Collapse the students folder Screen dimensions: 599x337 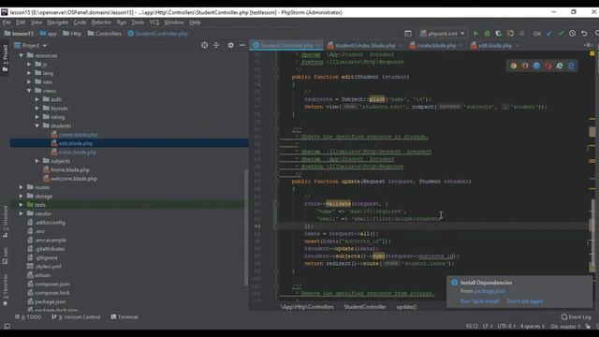[x=37, y=125]
